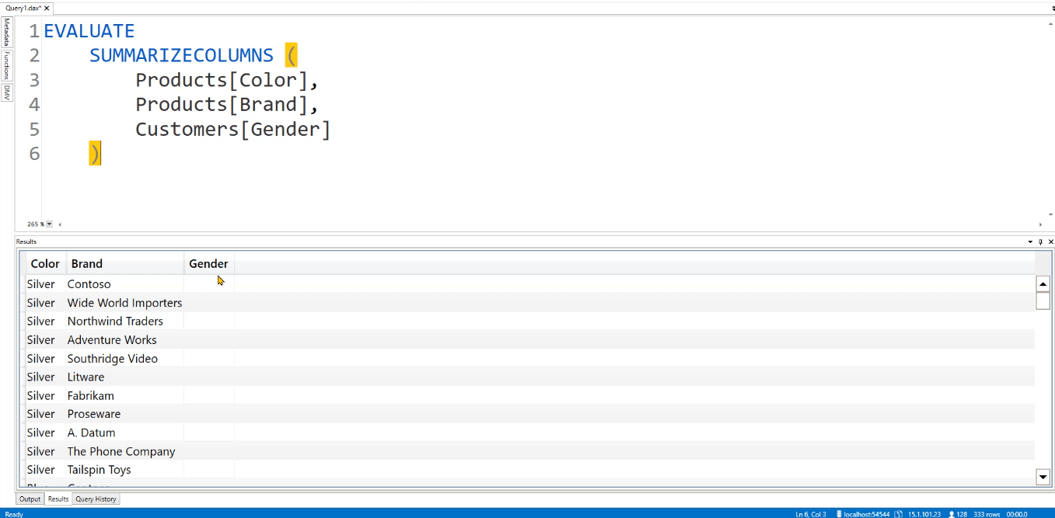Select the Litware cell
This screenshot has height=518, width=1055.
(125, 377)
